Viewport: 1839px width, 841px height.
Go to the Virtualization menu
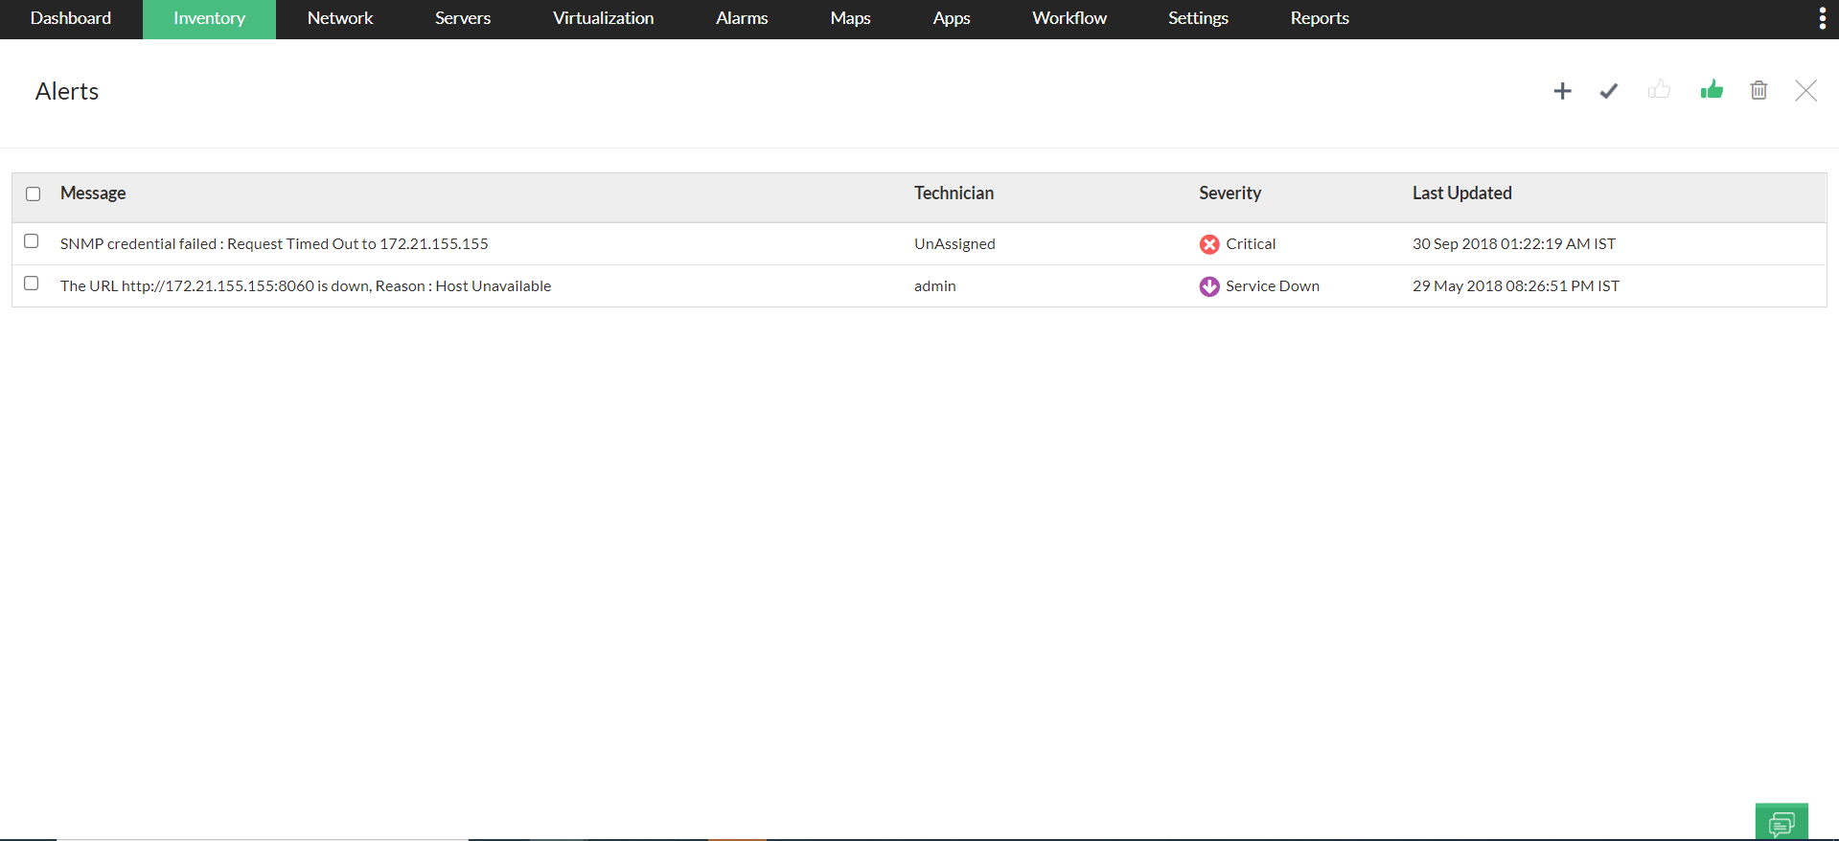click(603, 18)
